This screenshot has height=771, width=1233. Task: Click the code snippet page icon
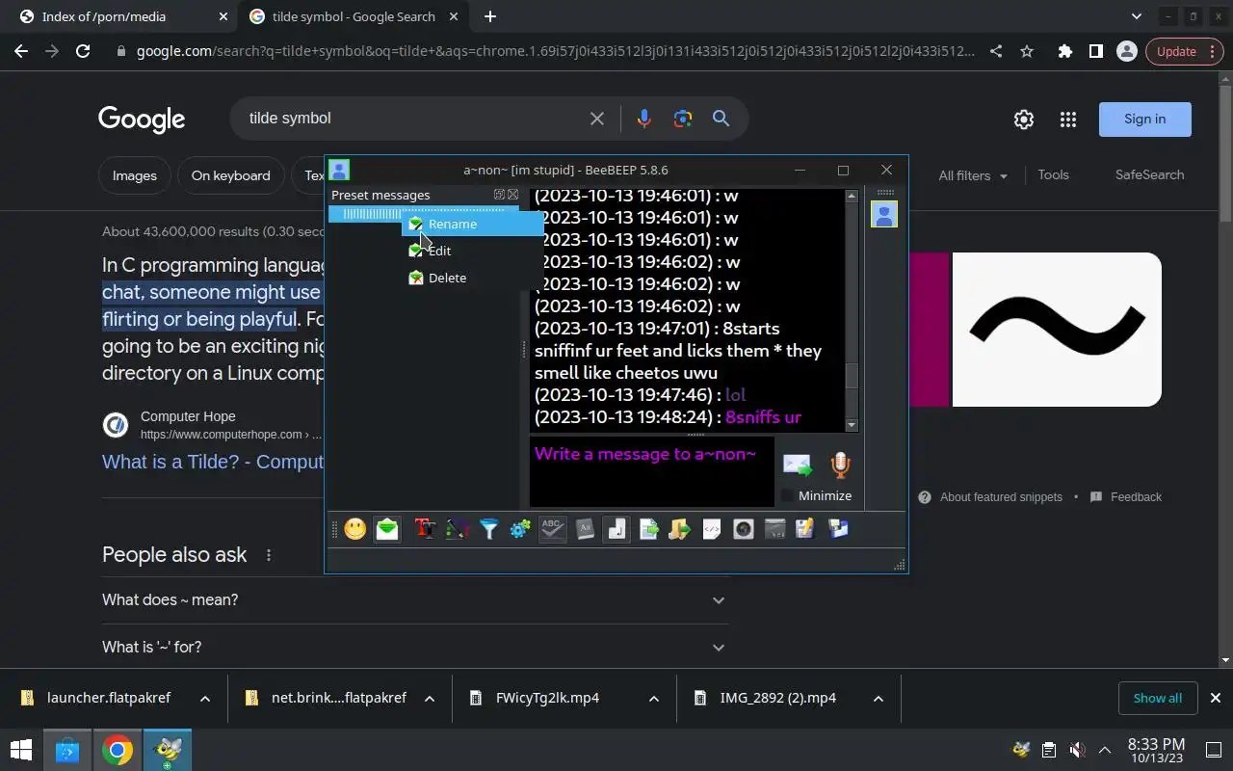[x=712, y=529]
